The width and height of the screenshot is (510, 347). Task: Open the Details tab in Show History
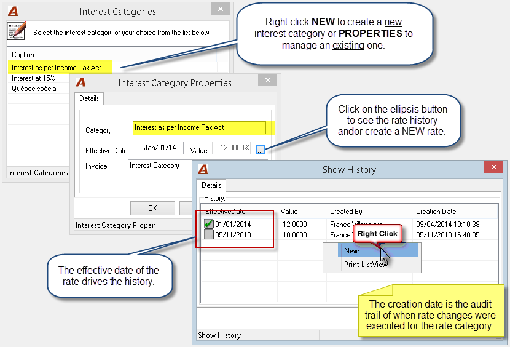(211, 185)
